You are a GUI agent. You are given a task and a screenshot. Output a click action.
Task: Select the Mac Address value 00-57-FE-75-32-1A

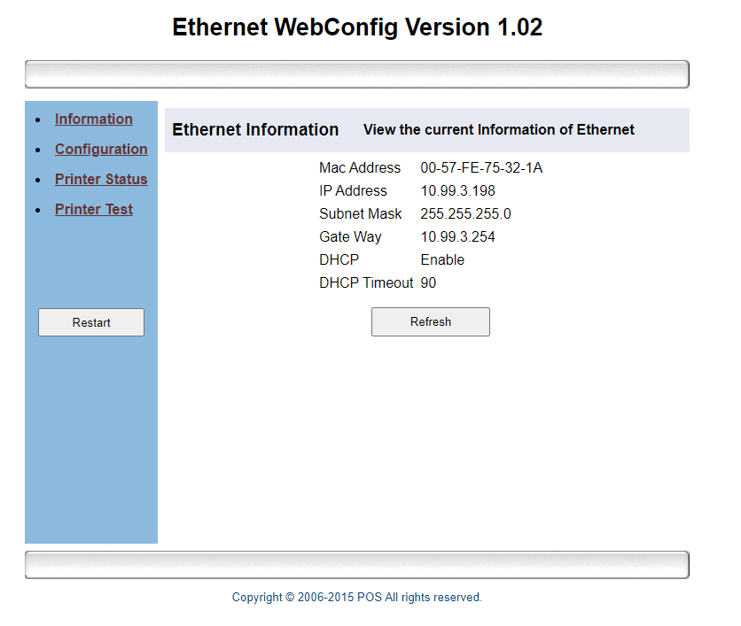pos(480,168)
